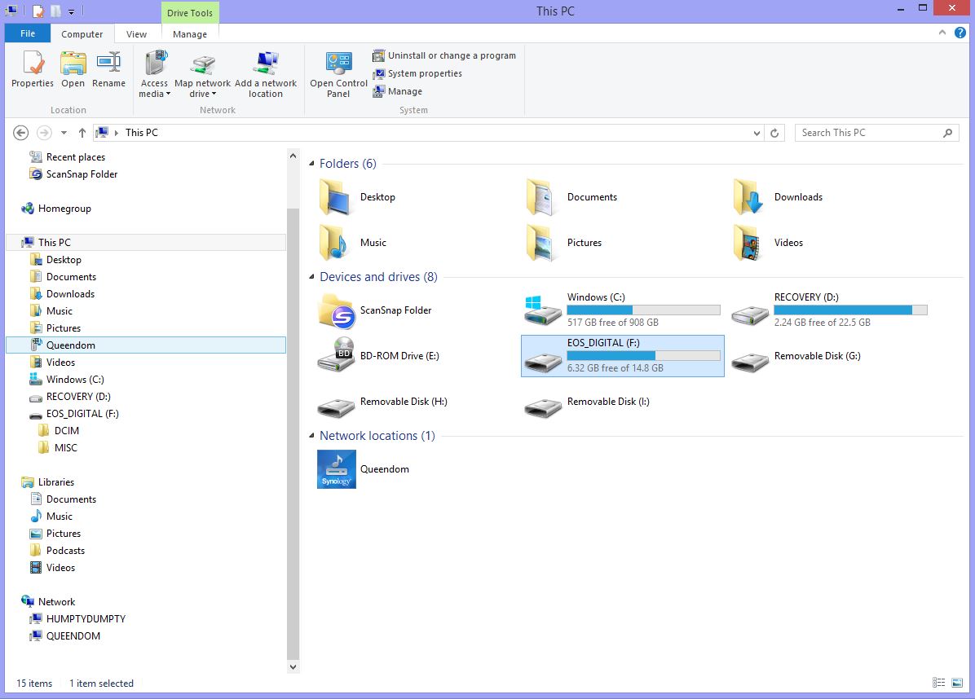
Task: Select the Desktop folder icon
Action: [334, 197]
